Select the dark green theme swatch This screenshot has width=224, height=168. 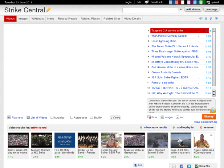[x=204, y=2]
